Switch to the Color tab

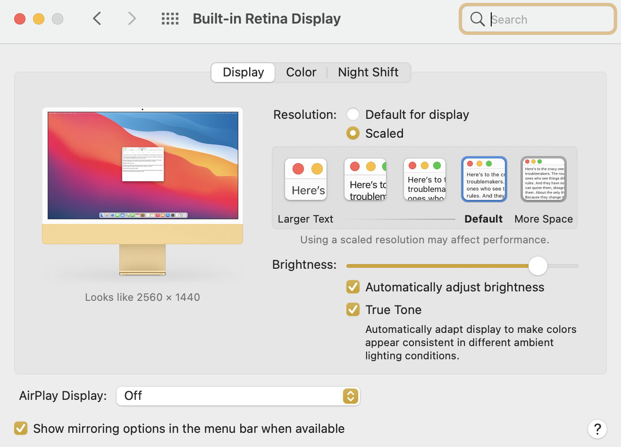[301, 73]
